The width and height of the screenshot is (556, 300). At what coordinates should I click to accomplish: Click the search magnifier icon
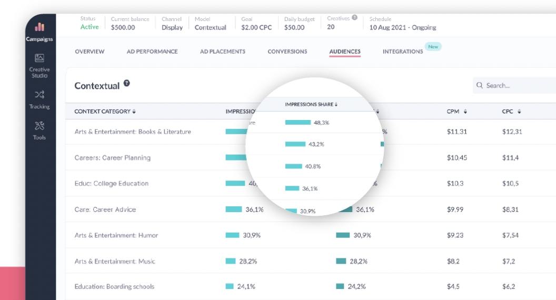[x=480, y=85]
